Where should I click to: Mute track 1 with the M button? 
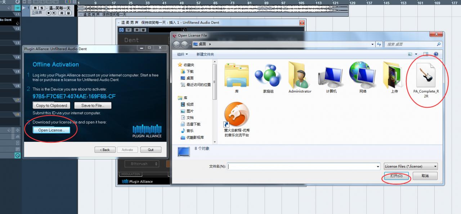pyautogui.click(x=35, y=8)
